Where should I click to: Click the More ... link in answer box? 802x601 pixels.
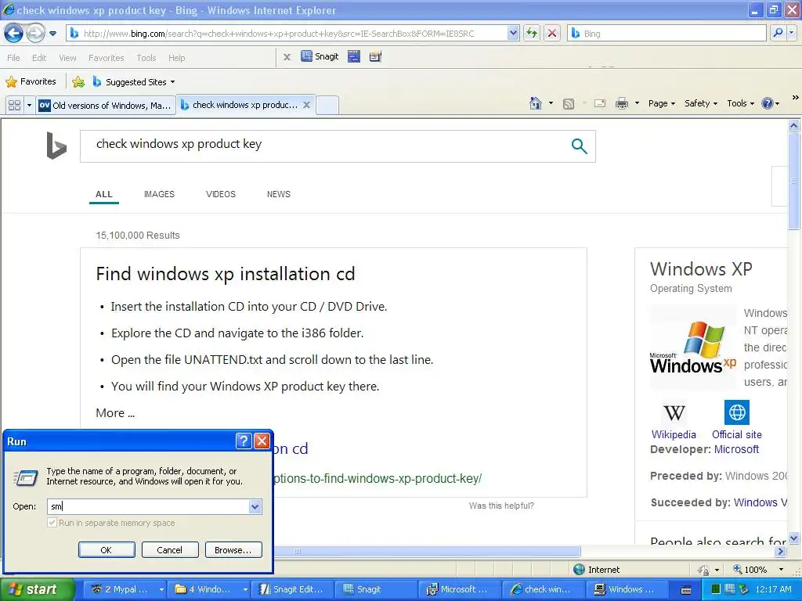point(115,413)
